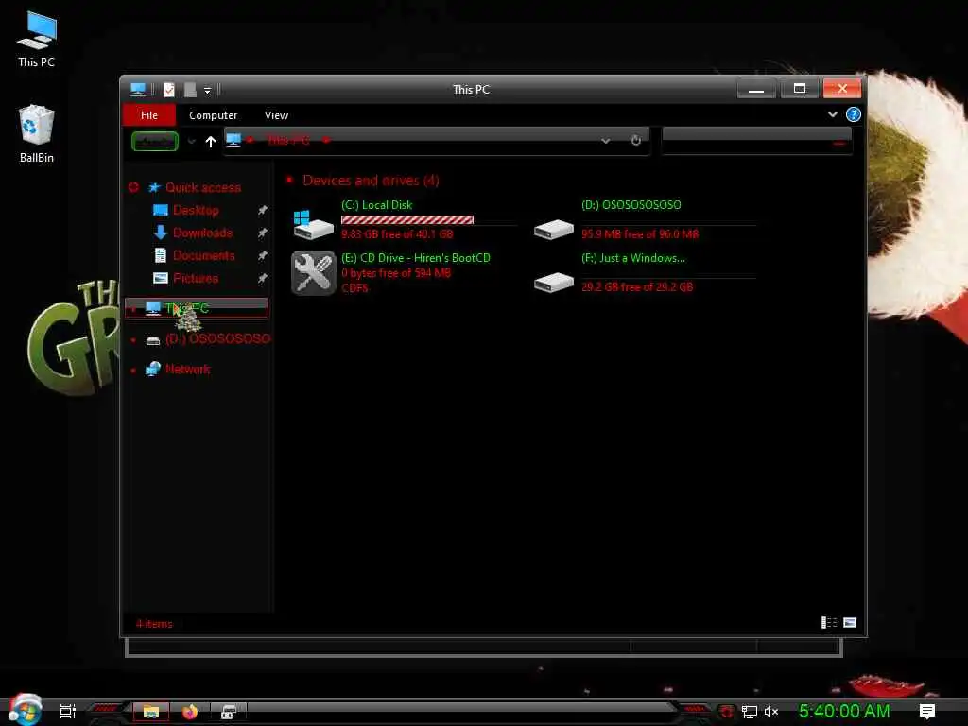Open BallBin recycle bin desktop icon

(37, 134)
